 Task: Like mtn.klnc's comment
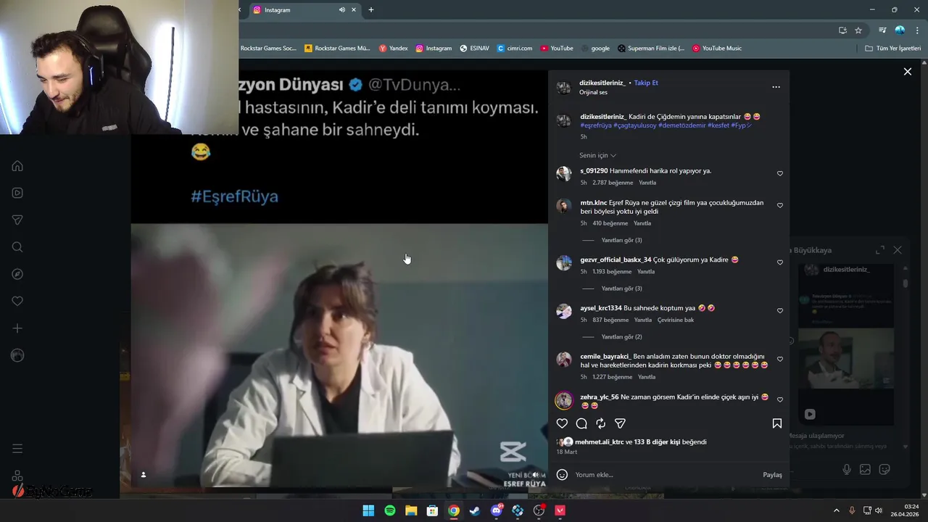(780, 205)
